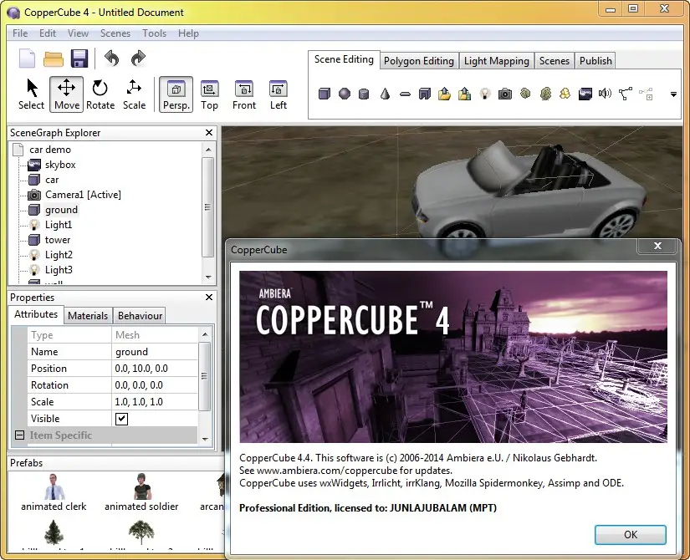The image size is (690, 560).
Task: Import a static 3D mesh from file
Action: coord(444,94)
